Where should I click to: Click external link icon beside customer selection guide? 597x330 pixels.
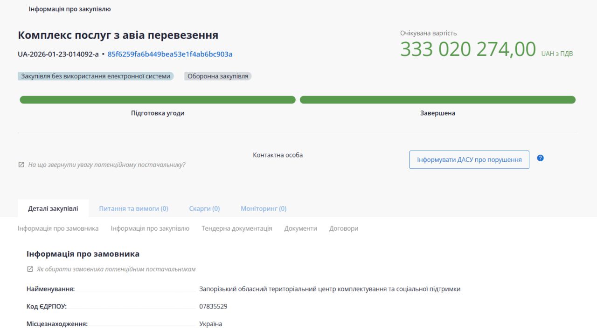(x=30, y=269)
